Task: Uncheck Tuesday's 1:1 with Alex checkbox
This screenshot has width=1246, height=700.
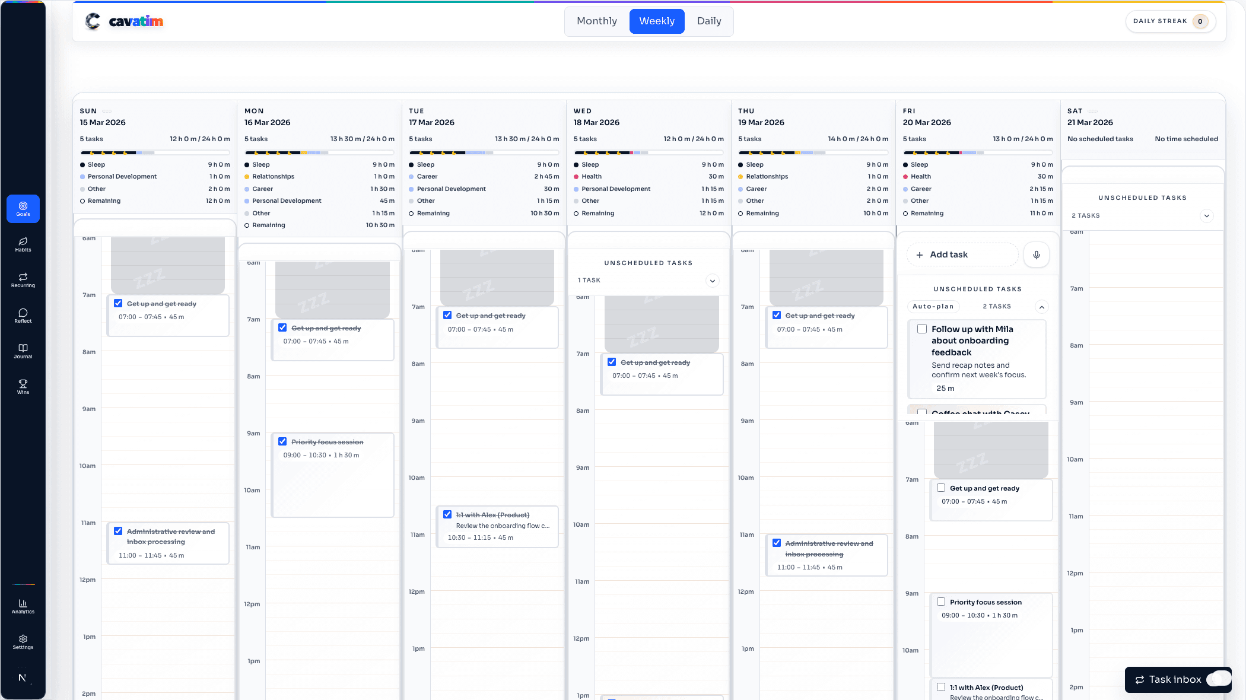Action: coord(447,514)
